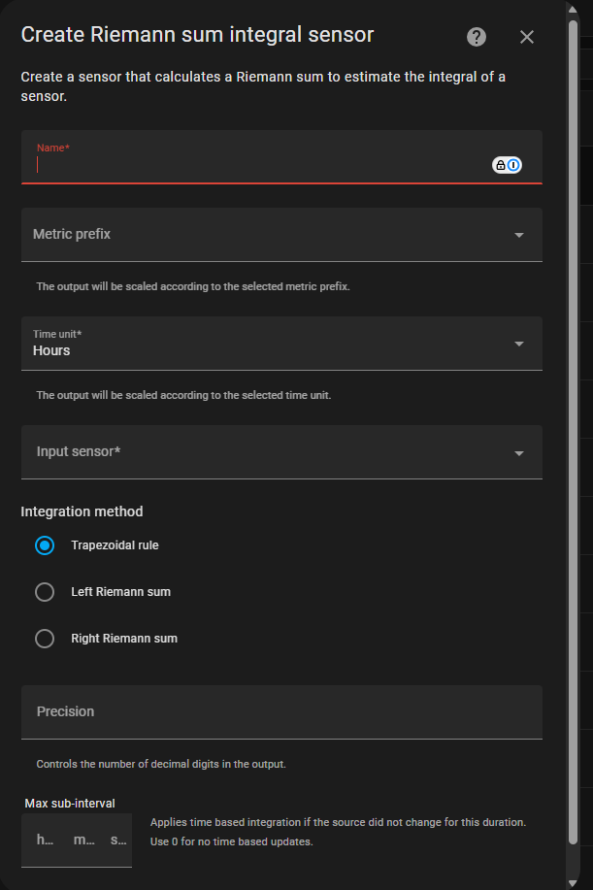Open the help icon for integral sensor
Screen dimensions: 593x890
coord(477,37)
